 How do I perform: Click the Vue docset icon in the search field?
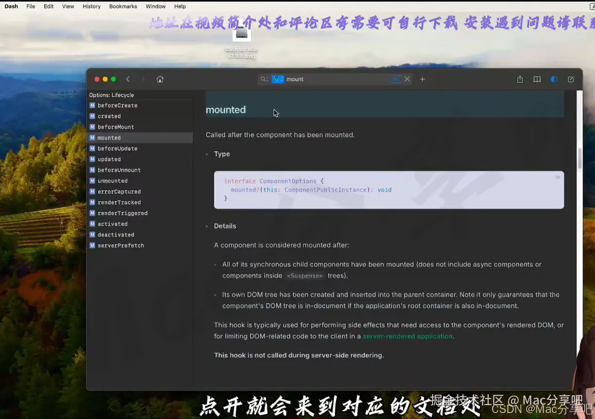pyautogui.click(x=278, y=79)
